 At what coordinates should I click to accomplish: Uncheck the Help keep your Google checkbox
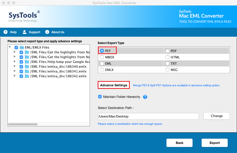coord(21,62)
